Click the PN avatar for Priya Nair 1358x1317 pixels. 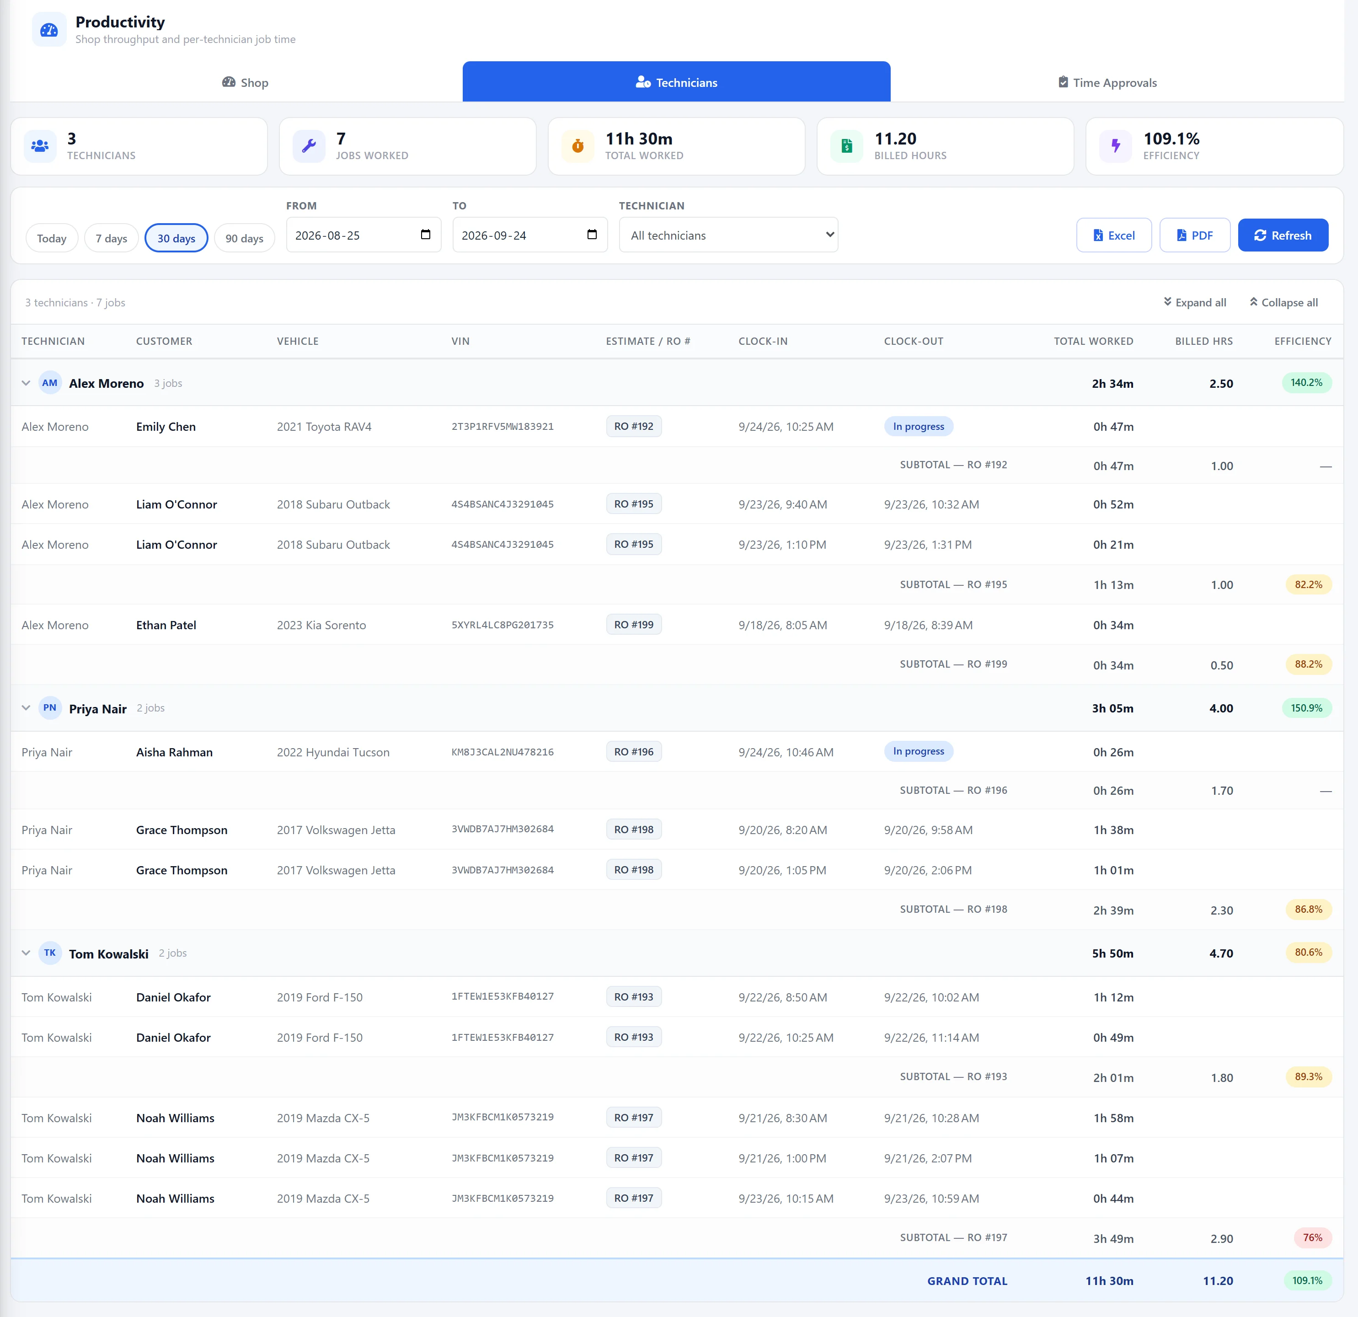(50, 708)
